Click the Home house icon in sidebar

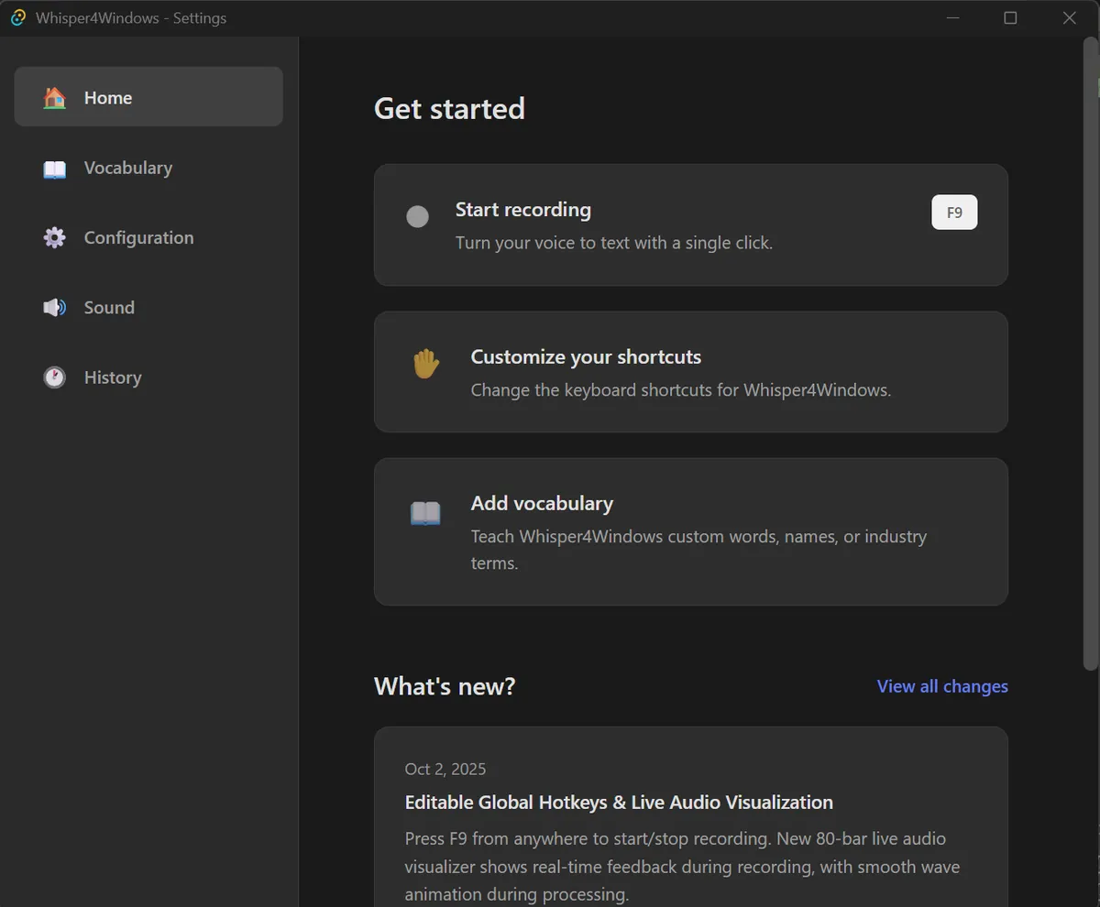(x=55, y=98)
